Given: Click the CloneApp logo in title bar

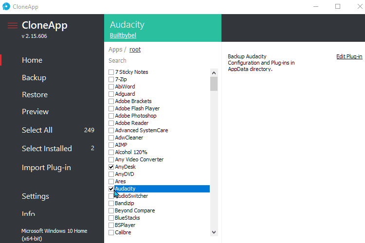Looking at the screenshot, I should 6,6.
